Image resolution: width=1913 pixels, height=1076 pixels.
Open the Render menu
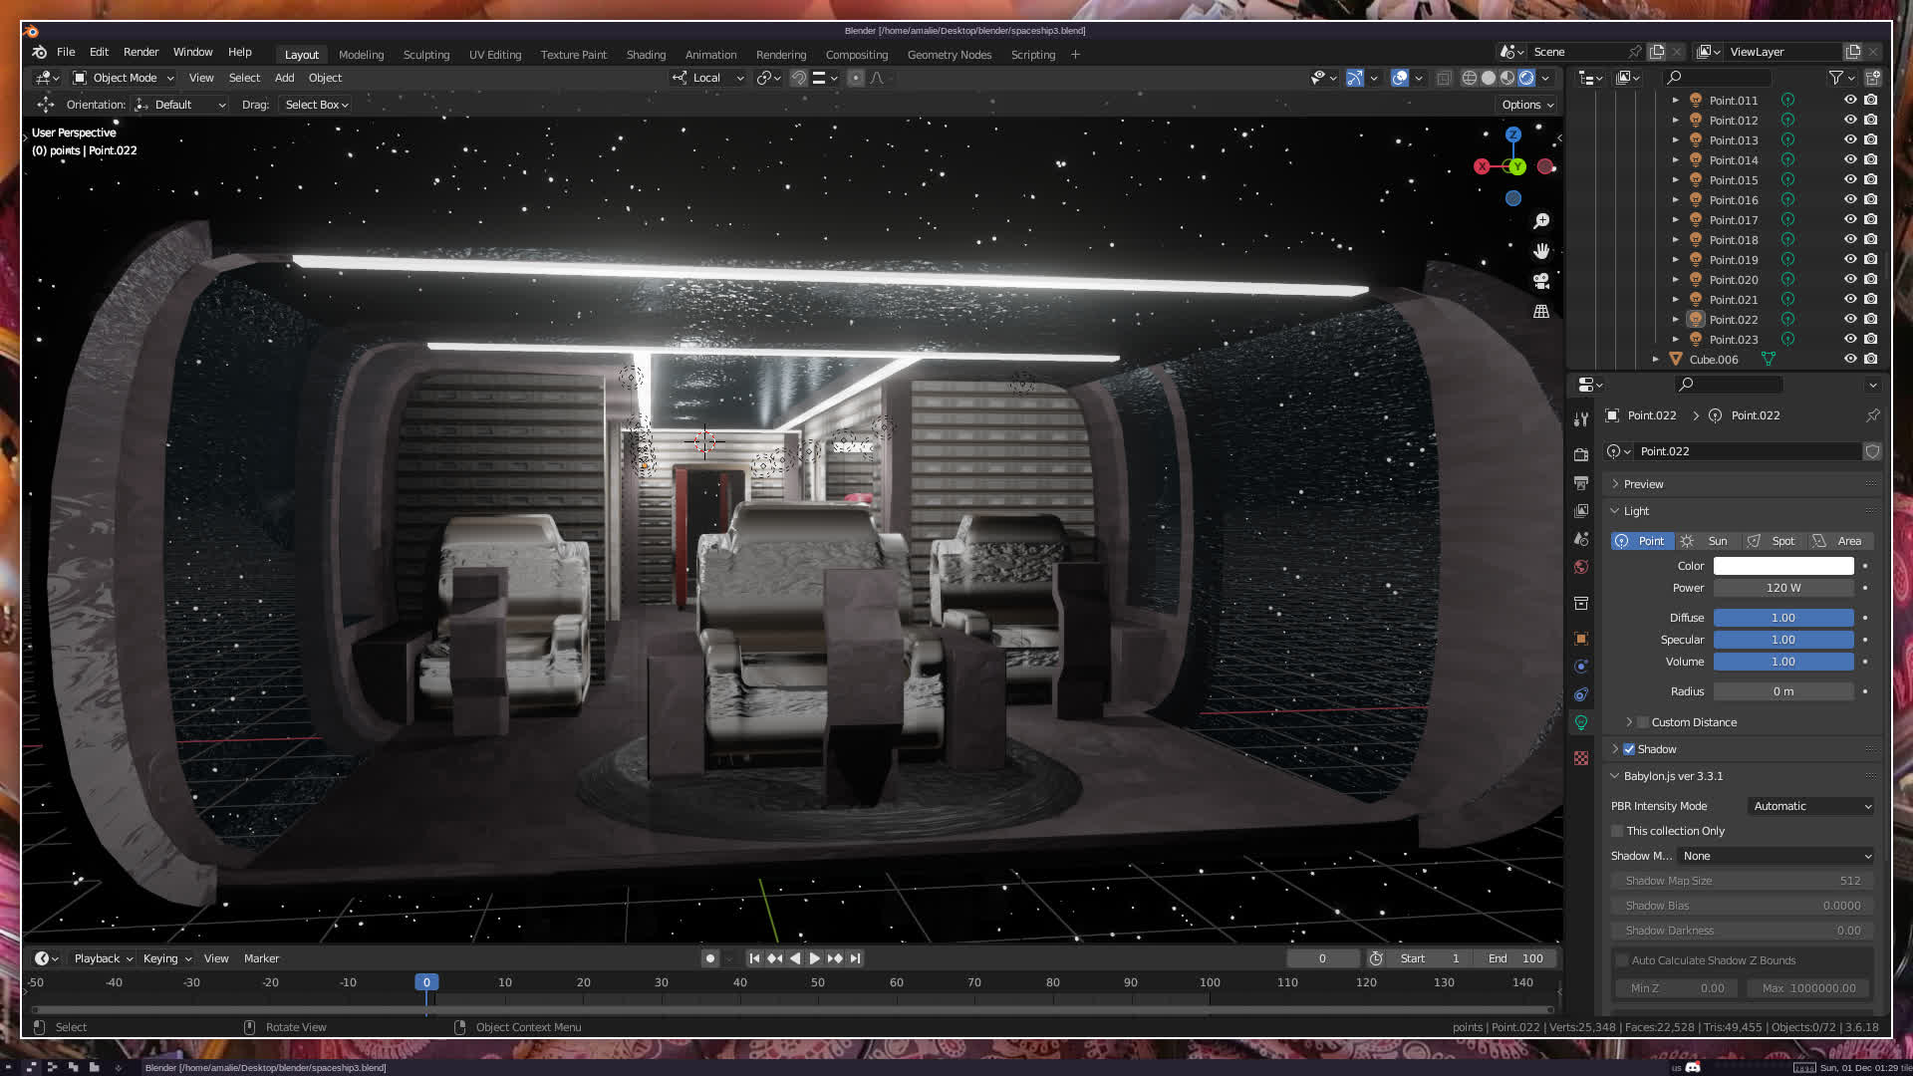click(x=140, y=52)
